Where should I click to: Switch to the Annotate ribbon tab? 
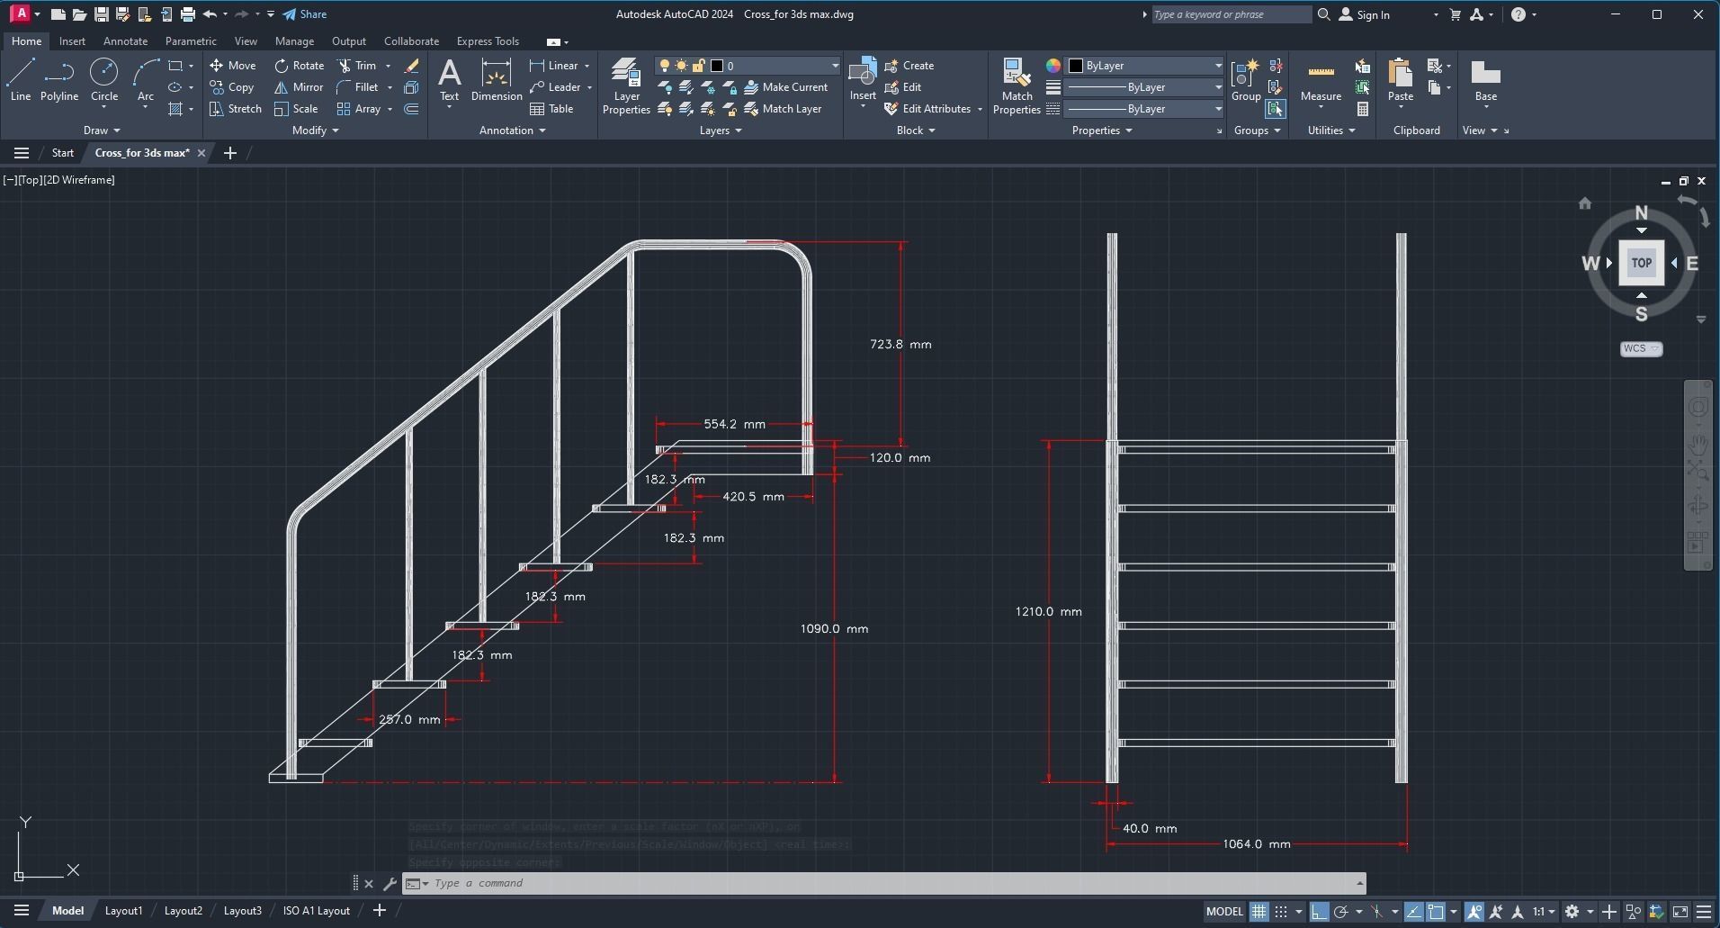125,41
